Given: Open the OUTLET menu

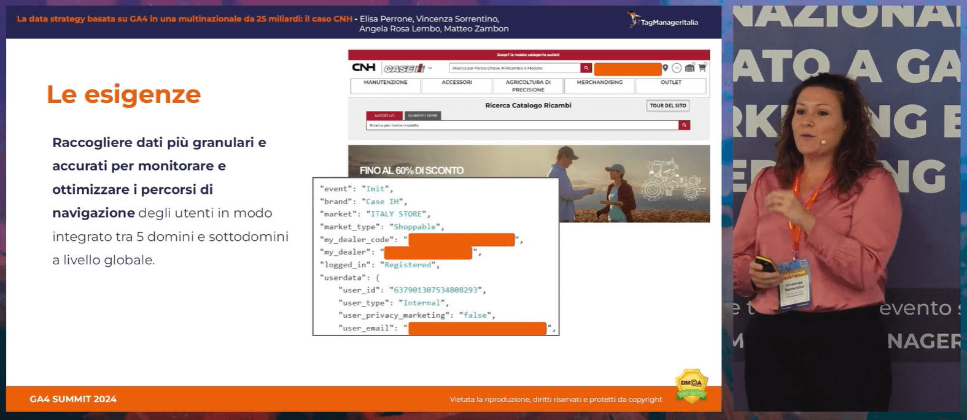Looking at the screenshot, I should click(671, 85).
